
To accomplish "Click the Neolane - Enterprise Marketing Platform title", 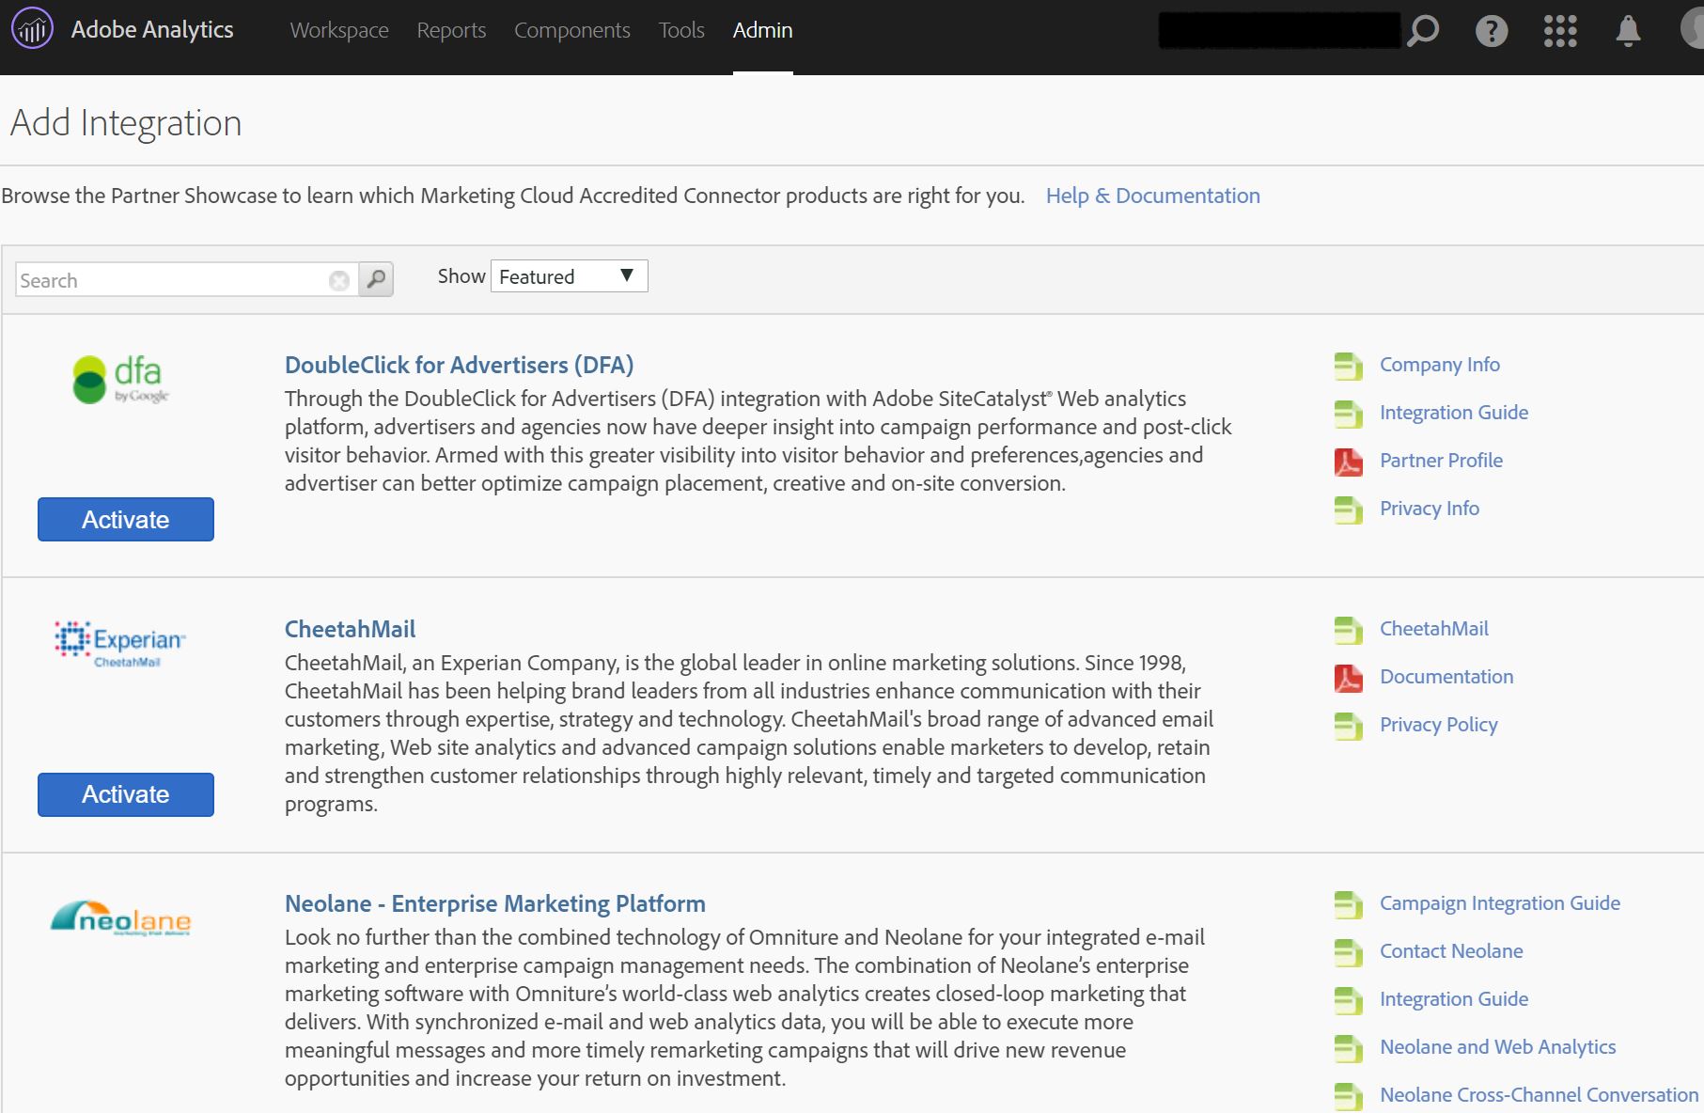I will (494, 903).
